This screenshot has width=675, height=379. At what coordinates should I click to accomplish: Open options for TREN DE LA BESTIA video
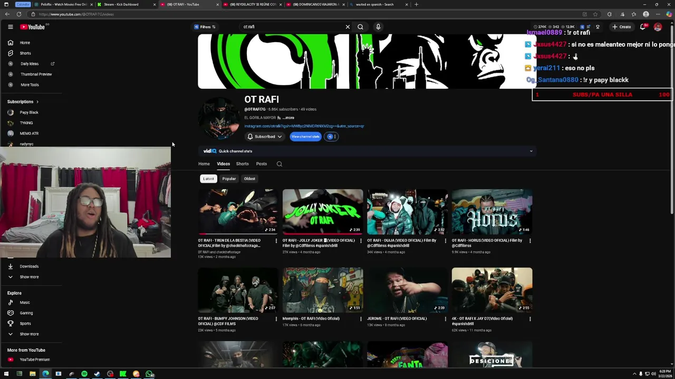tap(276, 241)
